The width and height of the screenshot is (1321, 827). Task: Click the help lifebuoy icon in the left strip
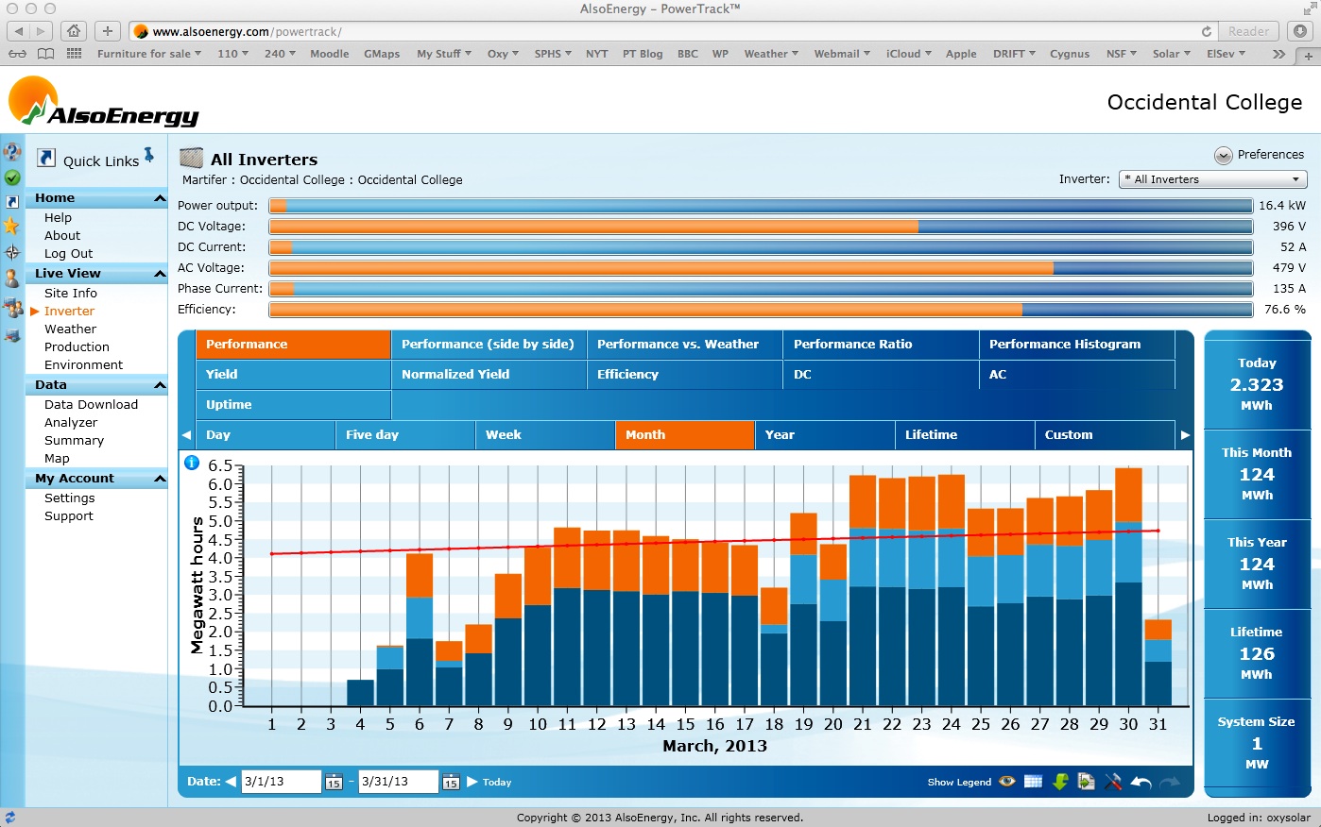(12, 152)
